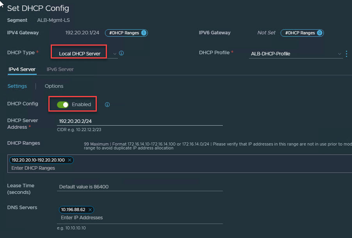This screenshot has height=238, width=352.
Task: Open the three-dot menu beside DHCP Profile
Action: 347,54
